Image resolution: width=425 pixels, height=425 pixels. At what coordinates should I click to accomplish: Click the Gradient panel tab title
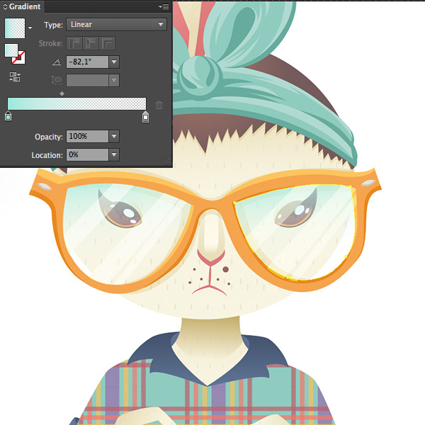coord(25,6)
